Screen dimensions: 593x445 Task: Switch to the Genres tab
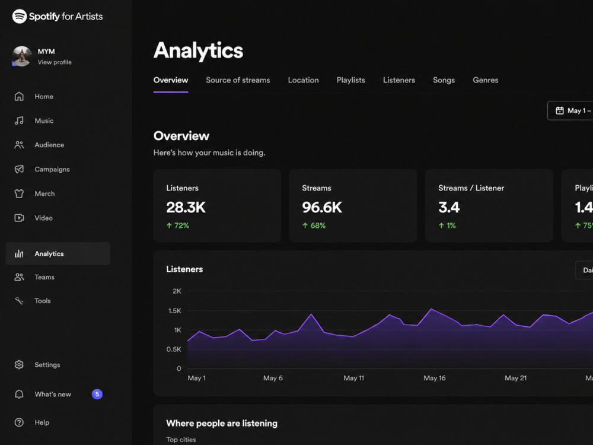click(486, 80)
